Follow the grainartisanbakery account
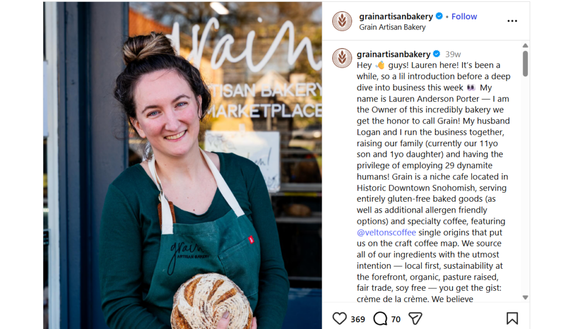 pyautogui.click(x=464, y=16)
